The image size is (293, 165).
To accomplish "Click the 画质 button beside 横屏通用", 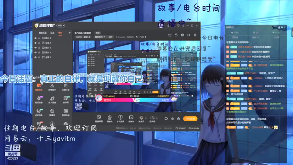I will (111, 37).
